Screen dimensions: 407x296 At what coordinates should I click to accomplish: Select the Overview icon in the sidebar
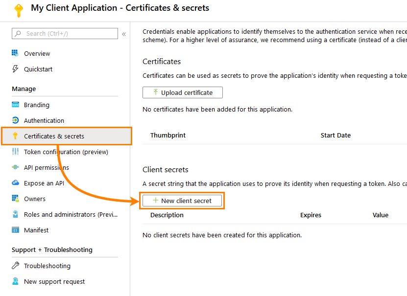click(x=14, y=53)
